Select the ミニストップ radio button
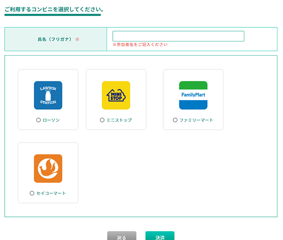 [x=102, y=120]
